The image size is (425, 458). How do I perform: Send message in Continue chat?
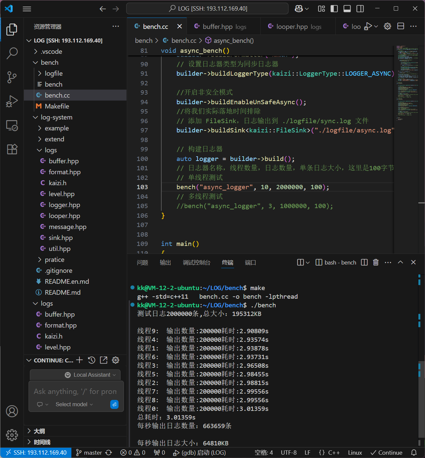(114, 404)
